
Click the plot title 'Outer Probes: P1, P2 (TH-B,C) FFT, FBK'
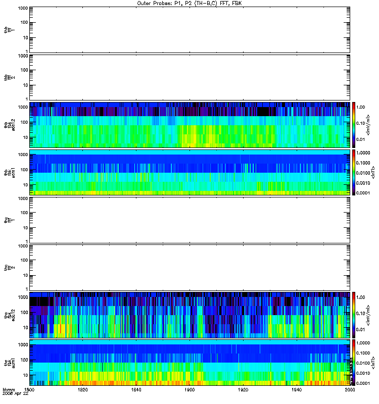pos(189,4)
